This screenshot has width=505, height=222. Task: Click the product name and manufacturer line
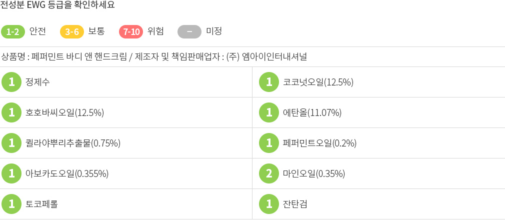(154, 57)
